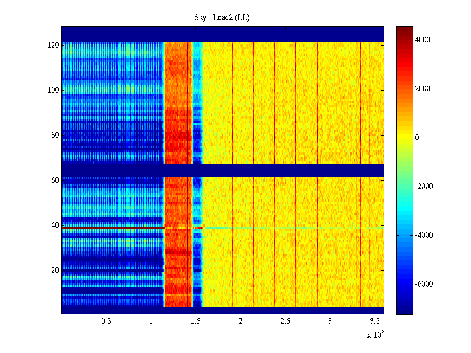Click the y-axis tick label 100
471x353 pixels.
(x=53, y=90)
